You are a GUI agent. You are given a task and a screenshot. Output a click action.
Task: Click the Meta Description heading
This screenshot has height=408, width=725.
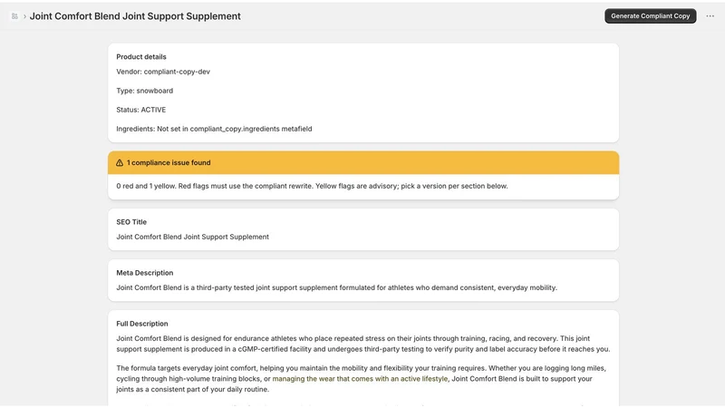[144, 273]
